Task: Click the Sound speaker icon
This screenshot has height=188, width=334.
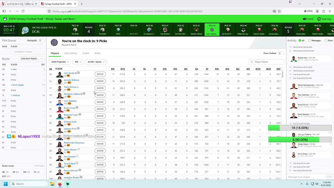Action: (x=305, y=19)
